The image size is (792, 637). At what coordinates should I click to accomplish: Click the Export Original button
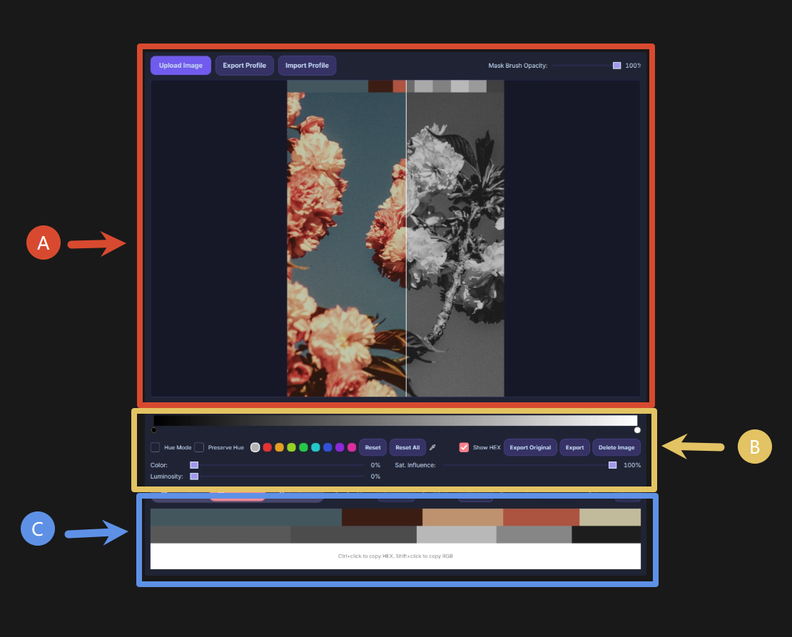coord(530,447)
